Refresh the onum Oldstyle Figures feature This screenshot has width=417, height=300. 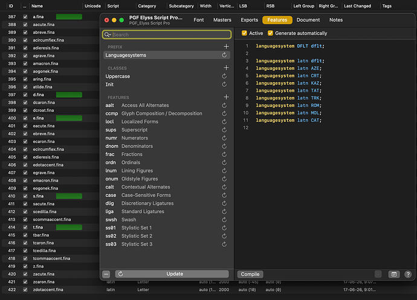[224, 179]
